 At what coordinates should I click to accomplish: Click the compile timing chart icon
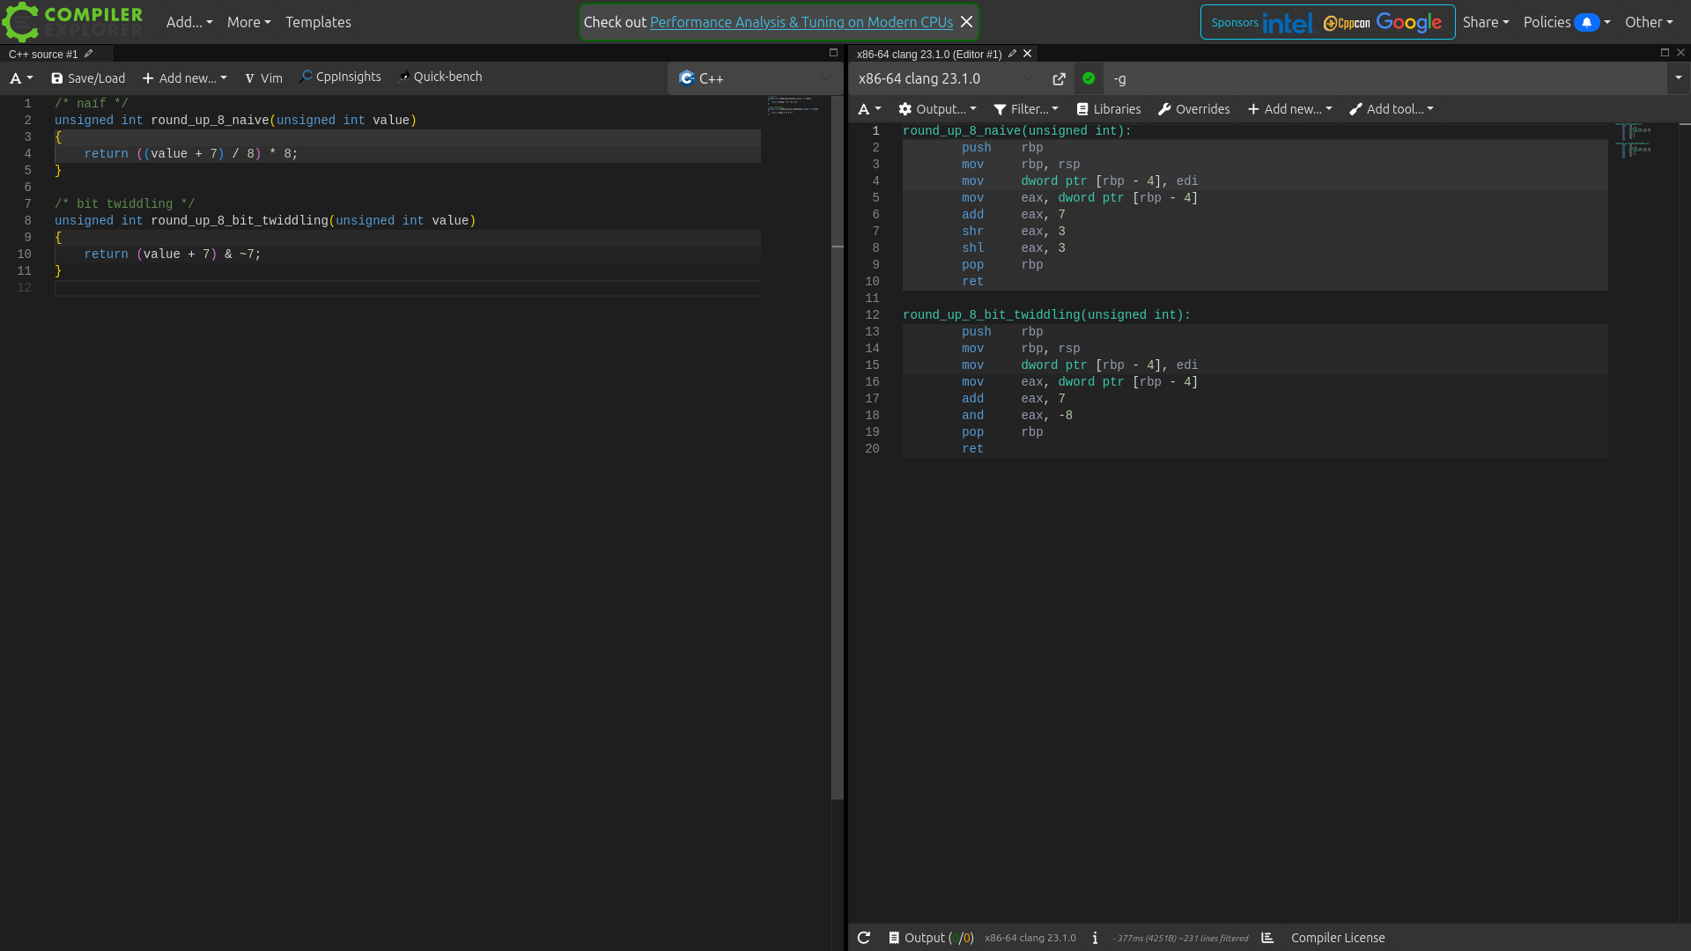(1267, 938)
